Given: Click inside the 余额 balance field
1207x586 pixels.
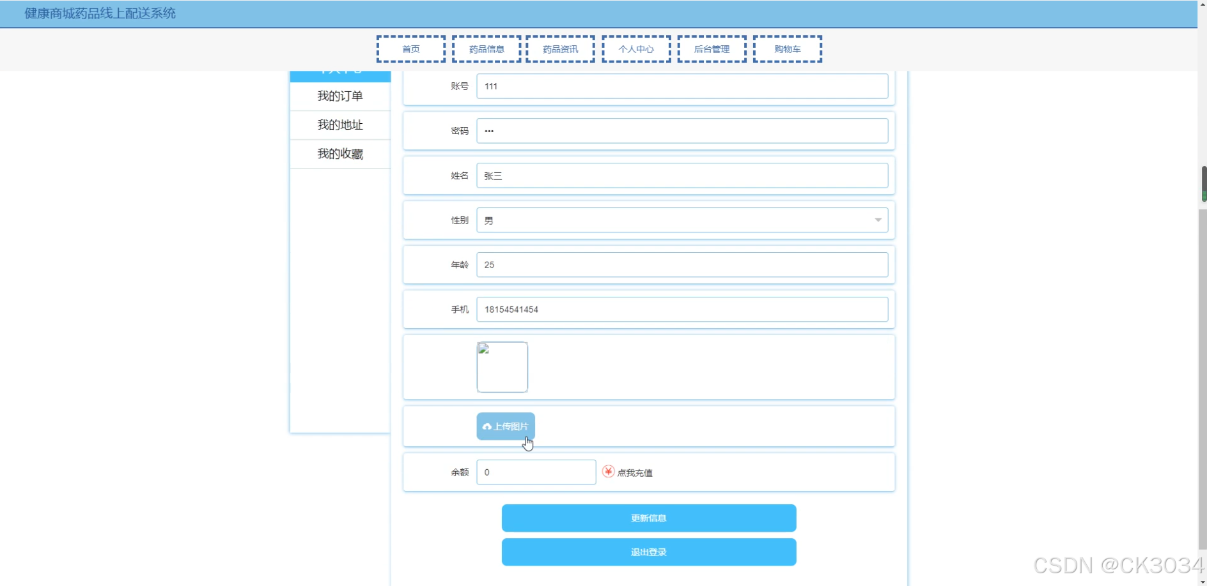Looking at the screenshot, I should coord(536,472).
